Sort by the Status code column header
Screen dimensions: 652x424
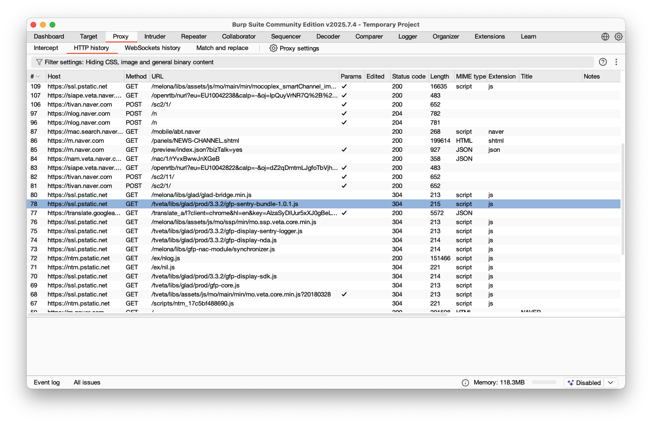click(409, 77)
